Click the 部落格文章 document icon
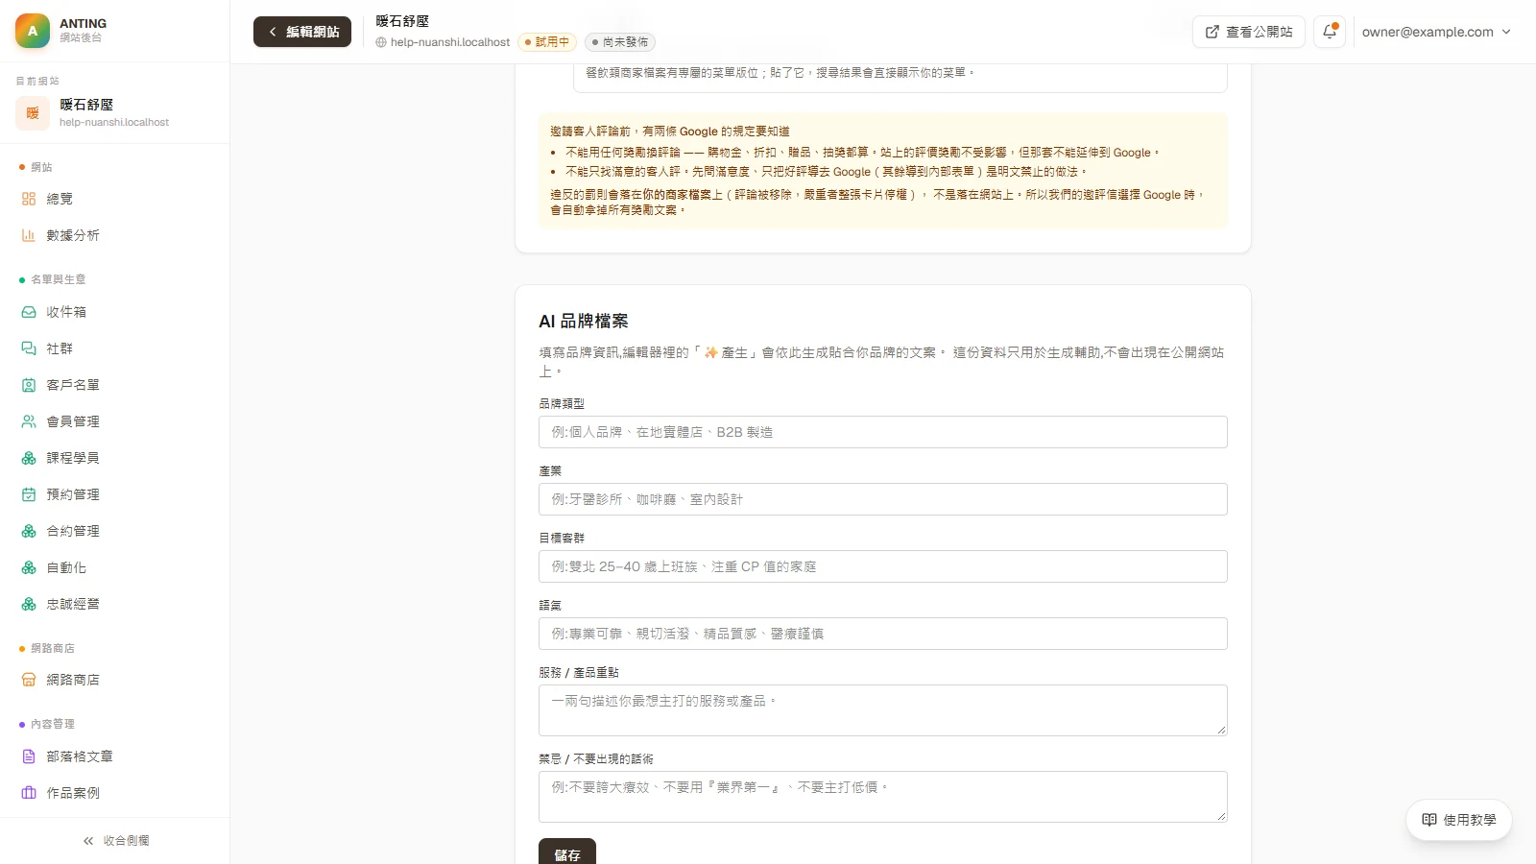 pyautogui.click(x=29, y=756)
